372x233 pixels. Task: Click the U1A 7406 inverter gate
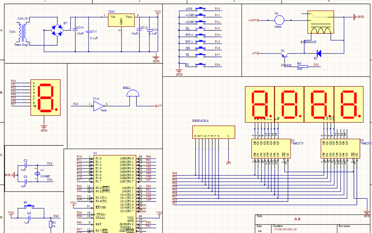coord(99,106)
